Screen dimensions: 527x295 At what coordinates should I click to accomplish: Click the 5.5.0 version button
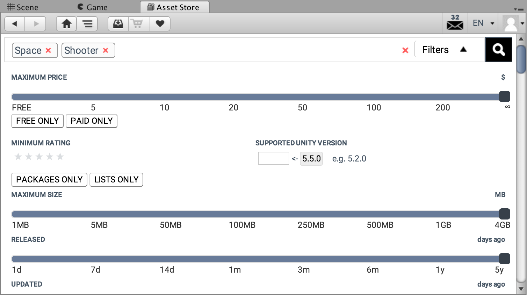coord(311,159)
